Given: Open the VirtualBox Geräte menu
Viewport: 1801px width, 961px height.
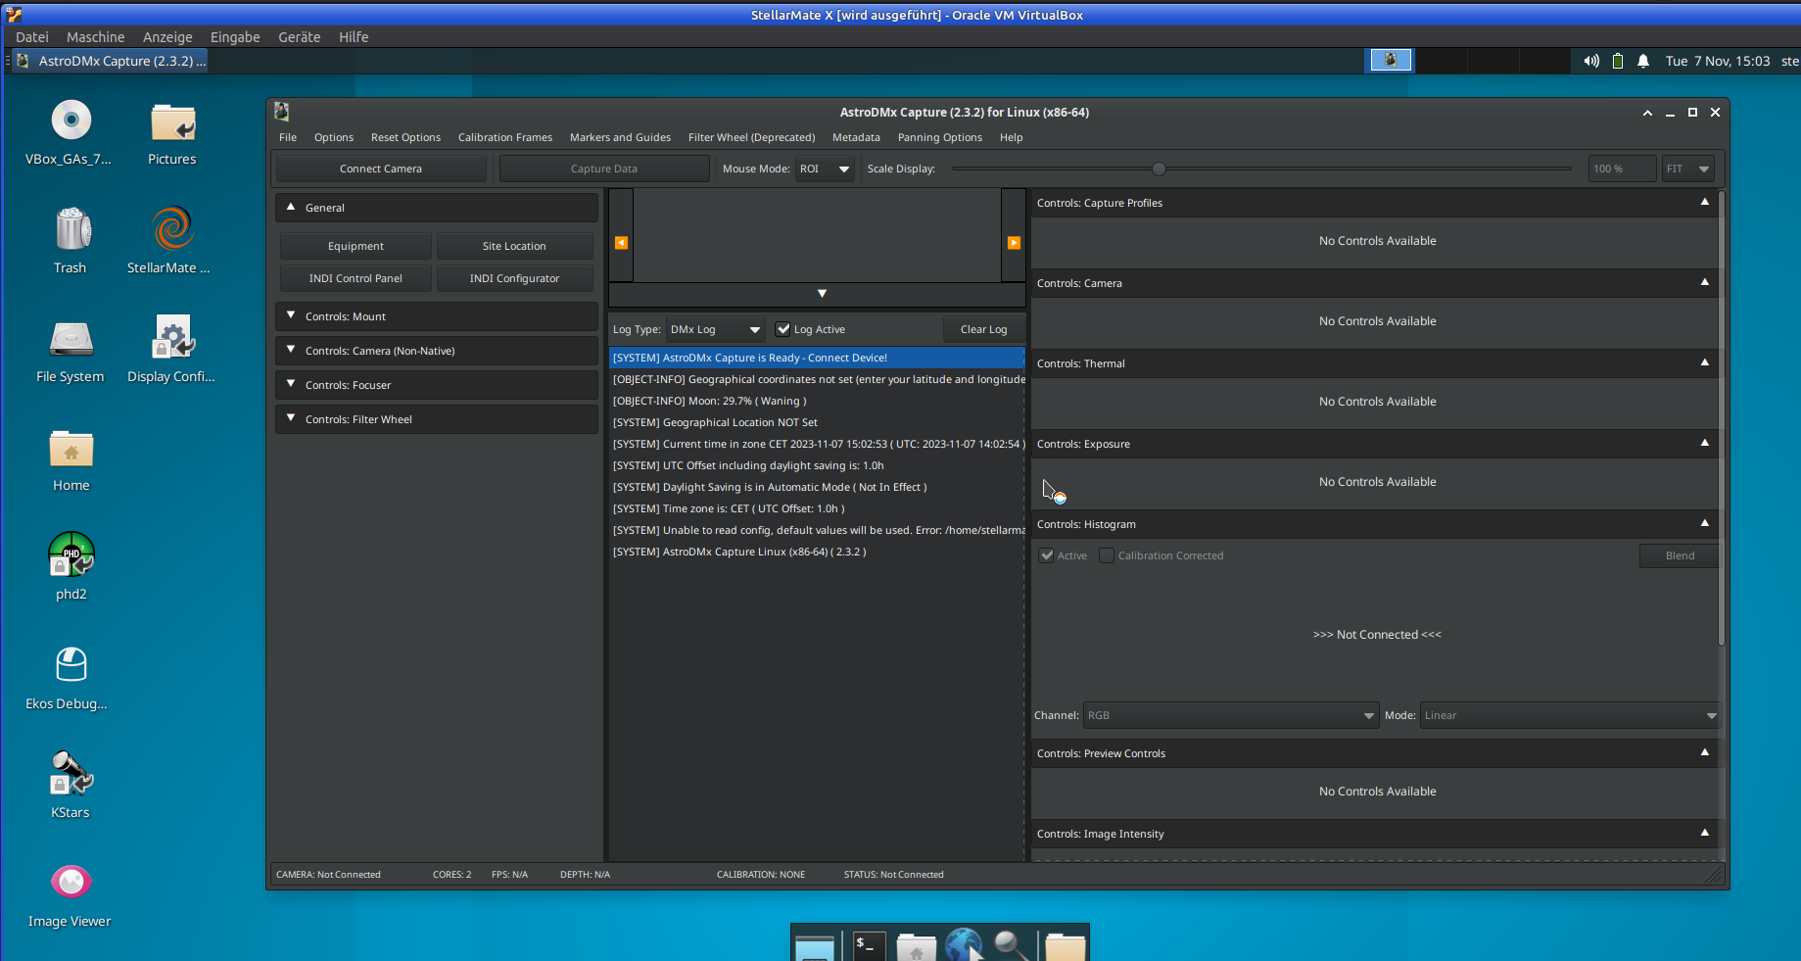Looking at the screenshot, I should pyautogui.click(x=300, y=37).
